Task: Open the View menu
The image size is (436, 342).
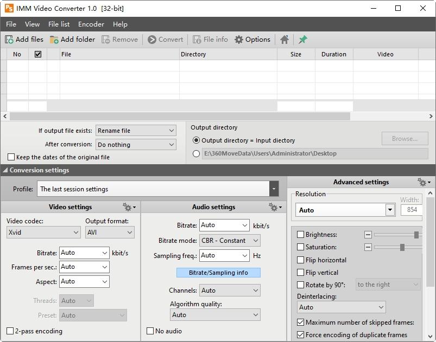Action: [32, 24]
